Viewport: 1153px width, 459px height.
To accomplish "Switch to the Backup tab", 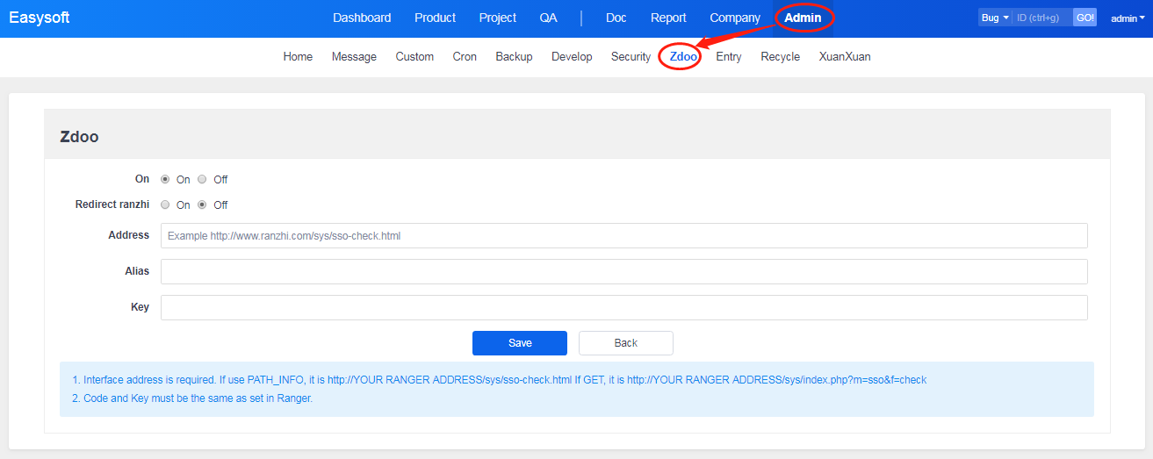I will (x=514, y=56).
